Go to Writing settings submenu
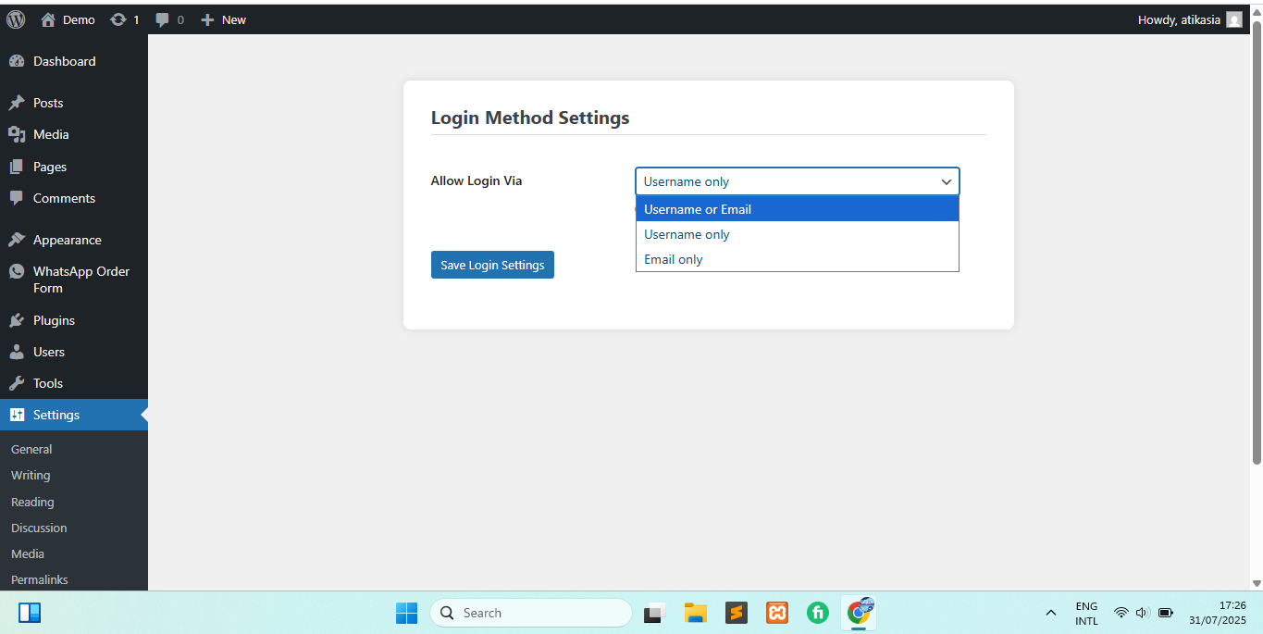Viewport: 1263px width, 634px height. pyautogui.click(x=31, y=475)
